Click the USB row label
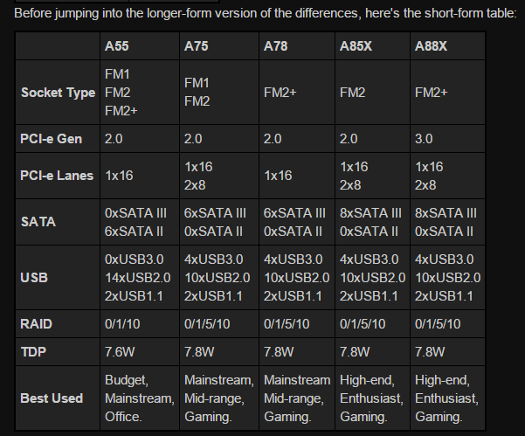 (58, 278)
